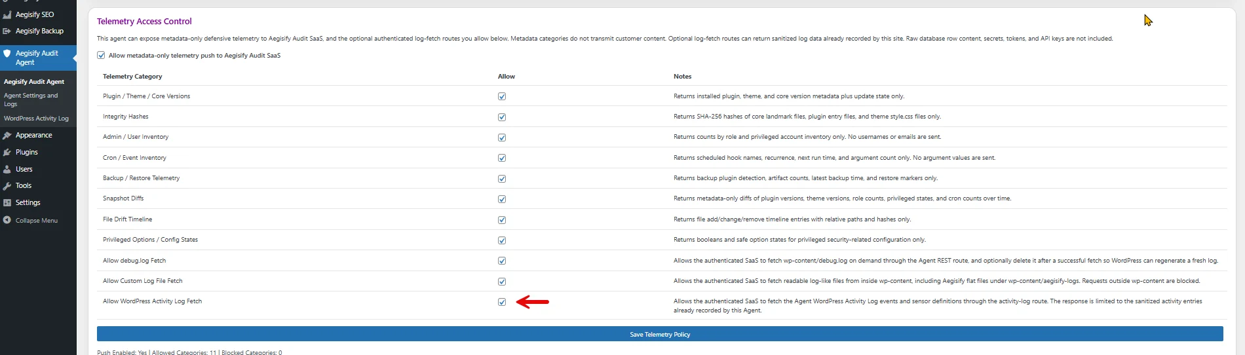
Task: Click the Allow WordPress Activity Log Fetch label
Action: pos(152,301)
